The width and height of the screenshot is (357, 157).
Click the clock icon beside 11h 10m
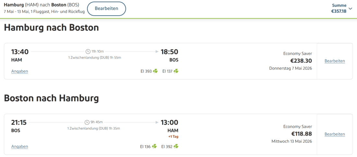coord(88,51)
